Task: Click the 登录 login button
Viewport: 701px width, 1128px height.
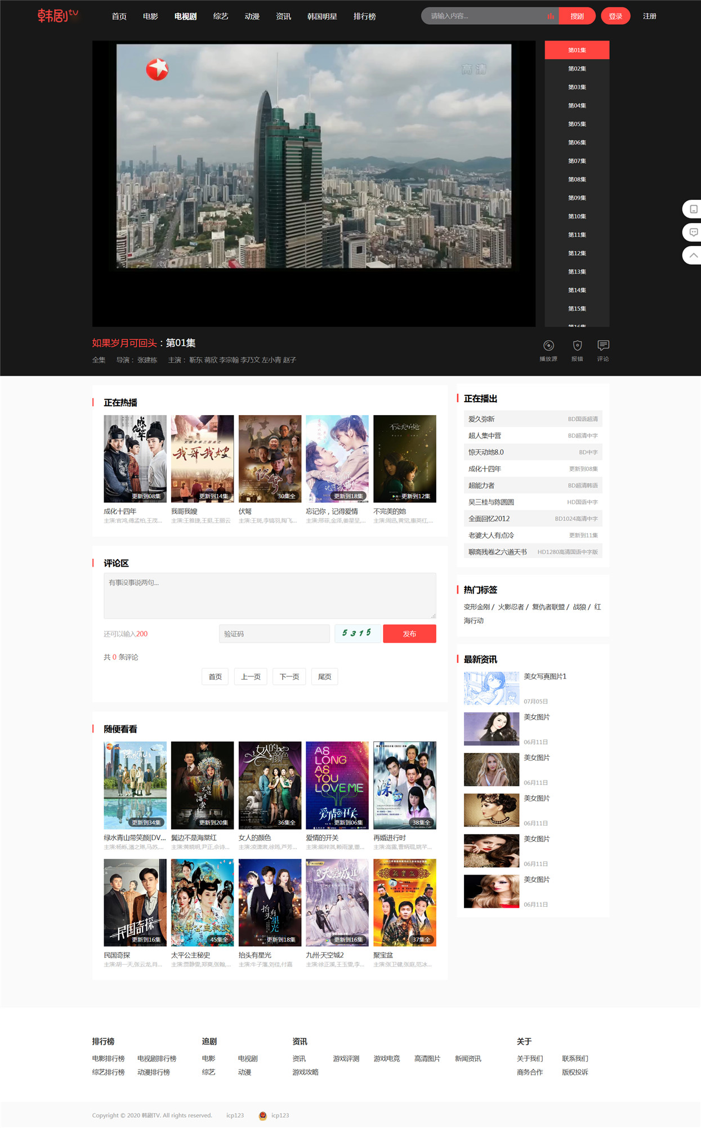Action: pos(615,16)
